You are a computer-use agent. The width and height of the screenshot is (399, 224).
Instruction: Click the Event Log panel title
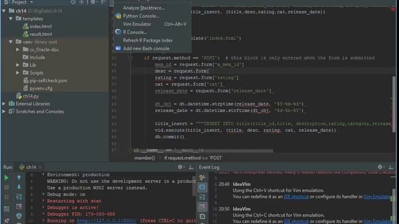pyautogui.click(x=209, y=167)
